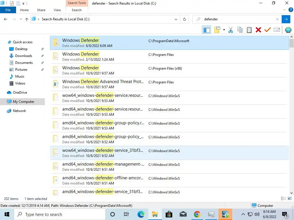This screenshot has width=294, height=220.
Task: Refresh the search results
Action: pyautogui.click(x=185, y=19)
